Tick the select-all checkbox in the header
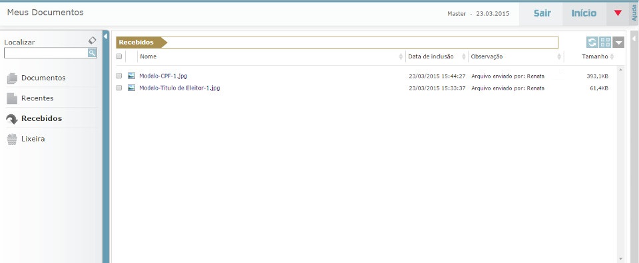This screenshot has width=639, height=263. pyautogui.click(x=119, y=56)
